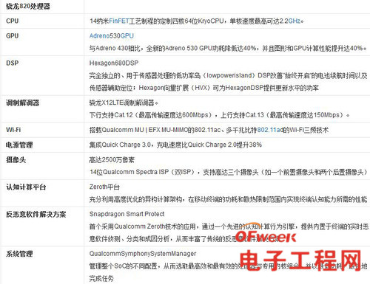Click the 骁龙X12LTE调制解调器 text
Viewport: 370px width, 284px height.
[124, 103]
